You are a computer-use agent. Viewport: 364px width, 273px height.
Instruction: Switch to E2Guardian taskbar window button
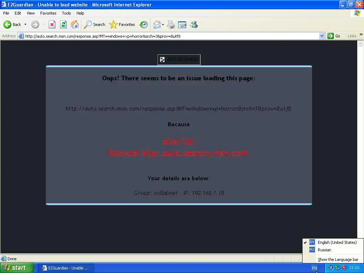click(66, 268)
